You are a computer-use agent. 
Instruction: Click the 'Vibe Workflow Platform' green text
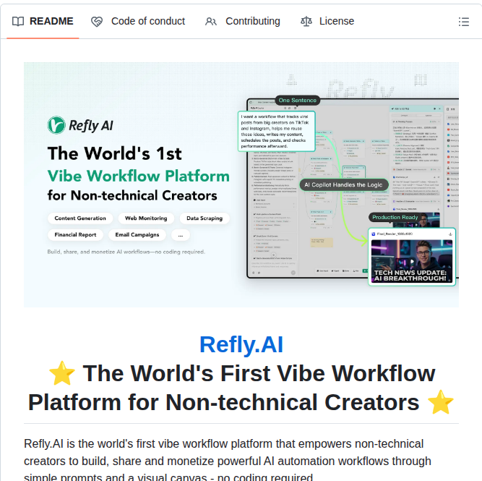click(x=138, y=176)
